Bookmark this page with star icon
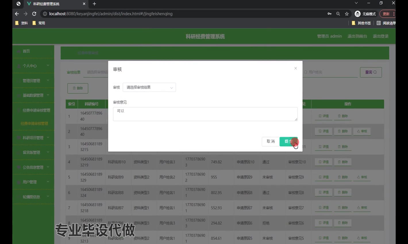Screen dimensions: 408x244 click(347, 14)
